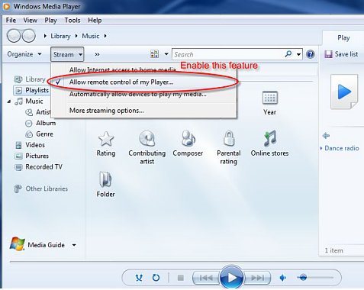Viewport: 364px width, 290px height.
Task: Open the search options dropdown arrow
Action: click(298, 54)
